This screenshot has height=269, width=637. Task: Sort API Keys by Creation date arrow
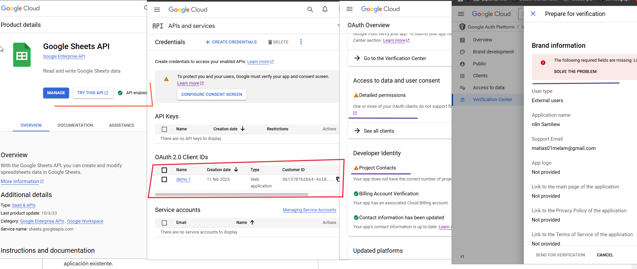243,129
